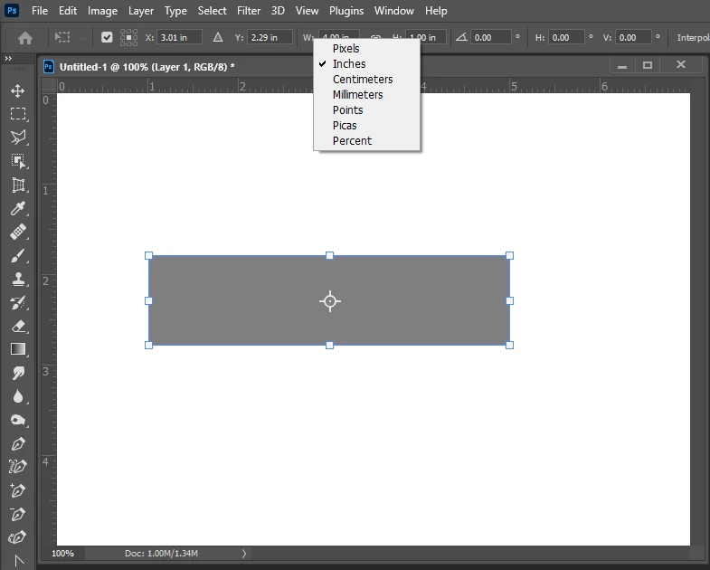Open the View menu
This screenshot has width=710, height=570.
307,11
